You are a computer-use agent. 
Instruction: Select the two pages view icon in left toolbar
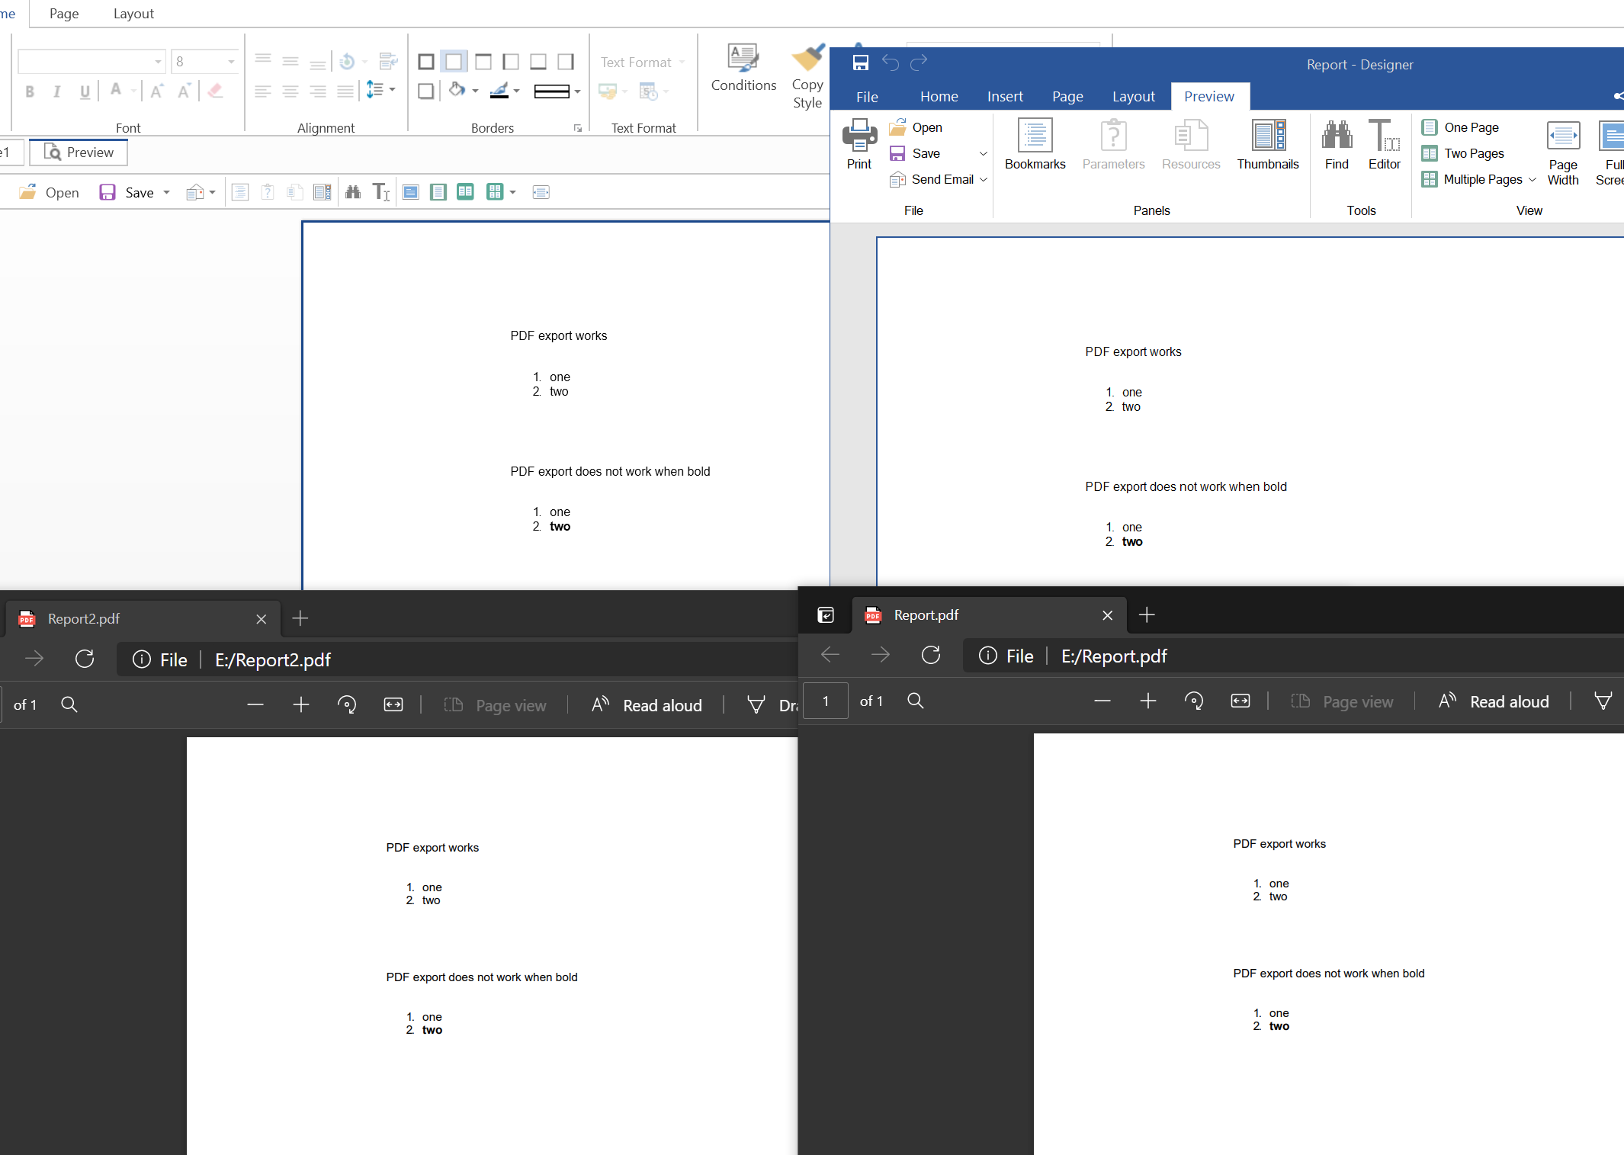click(465, 192)
